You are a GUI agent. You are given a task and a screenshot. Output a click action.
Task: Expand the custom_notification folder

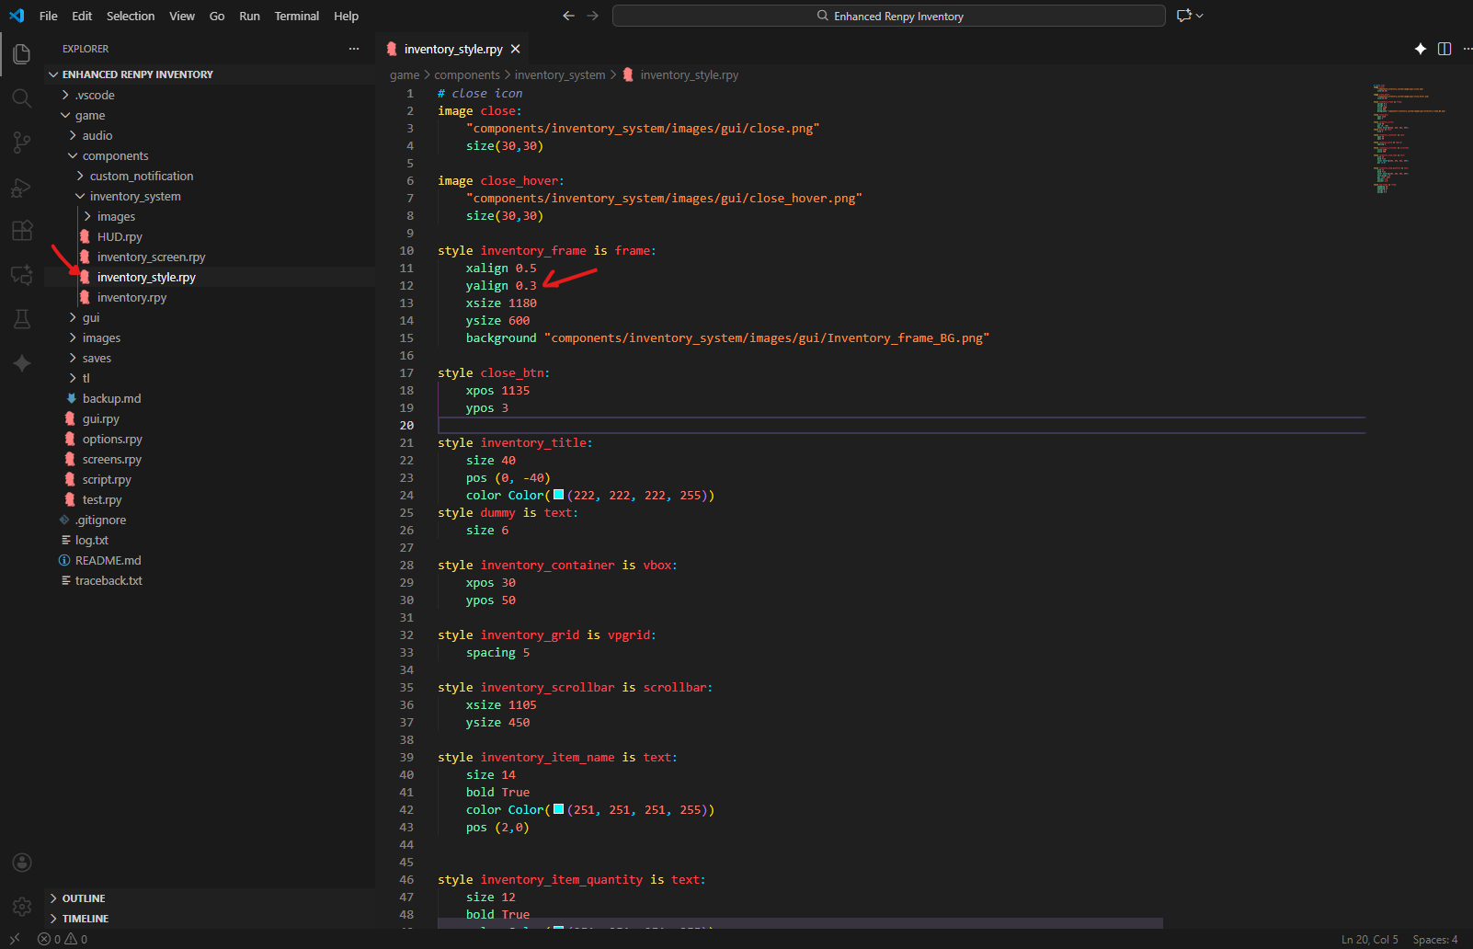pos(141,176)
